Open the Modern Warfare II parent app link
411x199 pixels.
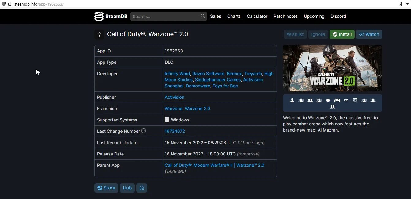point(214,165)
